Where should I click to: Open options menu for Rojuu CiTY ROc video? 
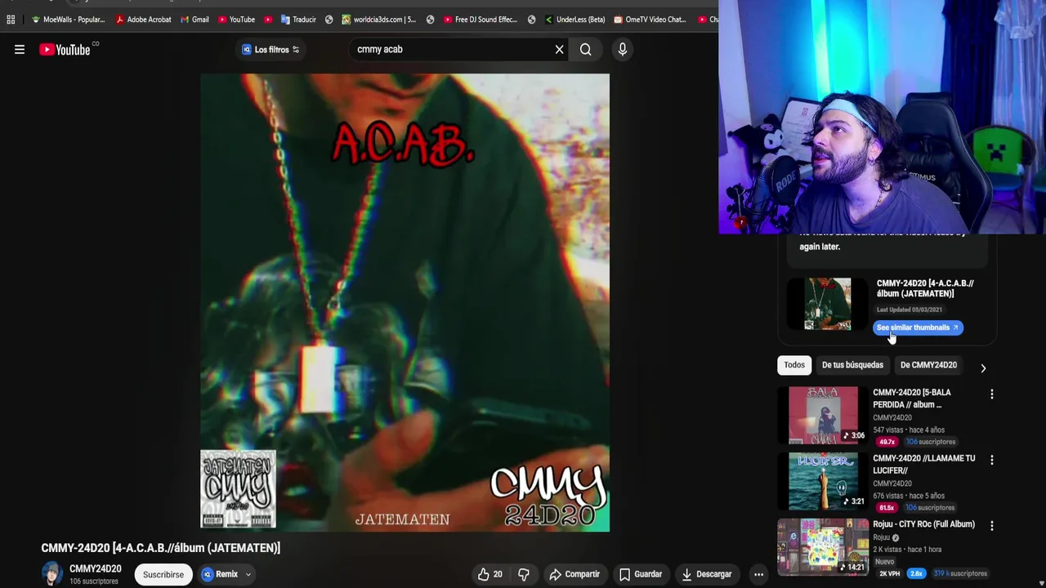[x=991, y=527]
